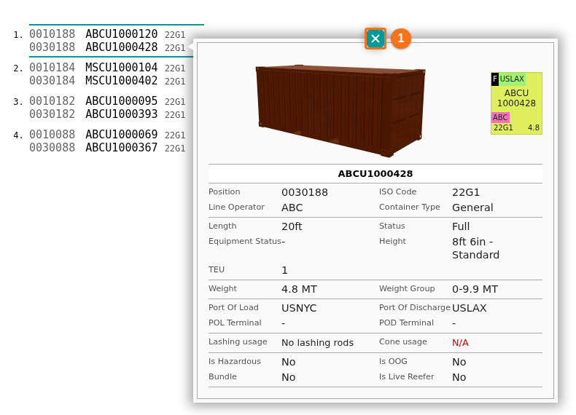Select list row ABCU1000367
This screenshot has width=576, height=415.
click(107, 148)
